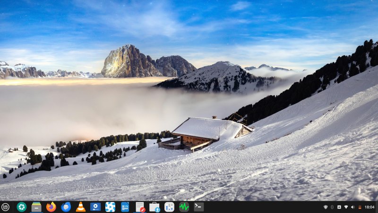The width and height of the screenshot is (378, 213).
Task: Open the volume control in the tray
Action: (x=353, y=207)
